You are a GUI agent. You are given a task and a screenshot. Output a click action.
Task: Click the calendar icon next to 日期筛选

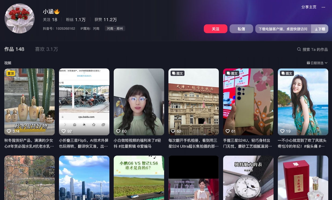308,63
